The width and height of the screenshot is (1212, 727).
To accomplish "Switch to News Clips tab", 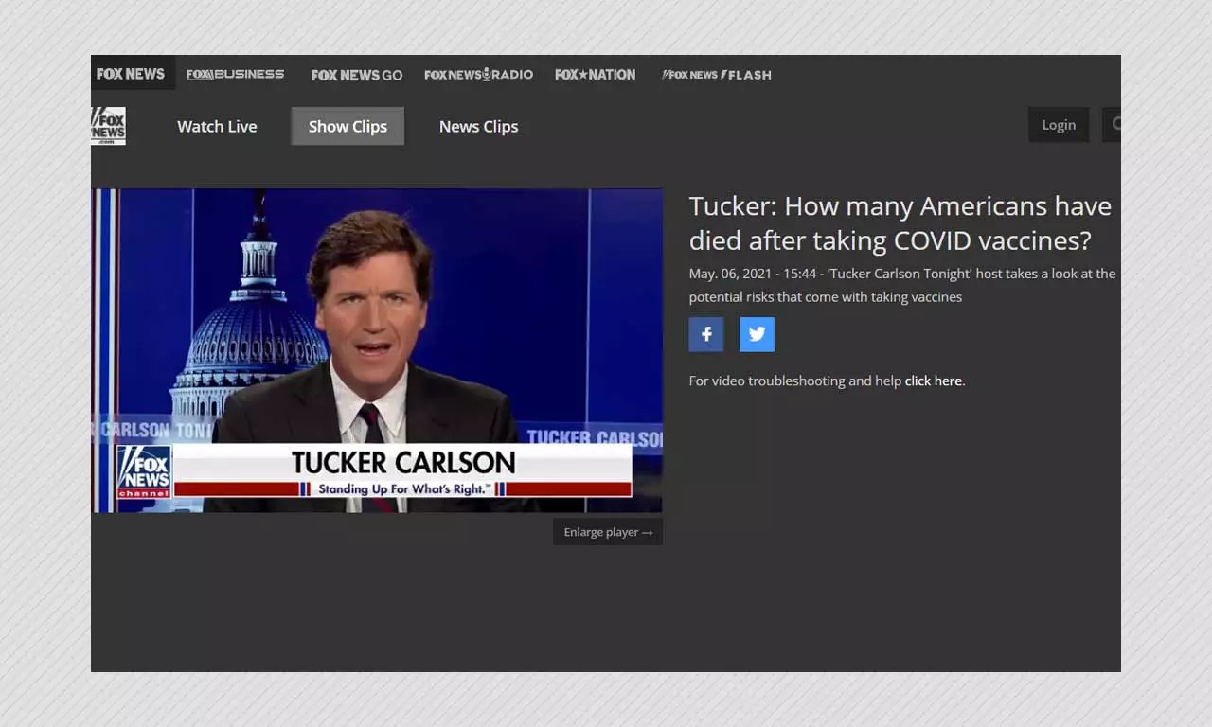I will pyautogui.click(x=478, y=126).
